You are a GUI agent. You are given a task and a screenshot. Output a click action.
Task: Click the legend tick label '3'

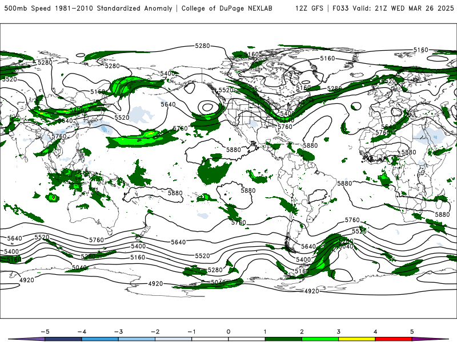click(x=338, y=332)
